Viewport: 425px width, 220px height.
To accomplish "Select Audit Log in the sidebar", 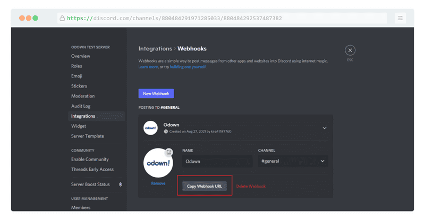I will 81,106.
